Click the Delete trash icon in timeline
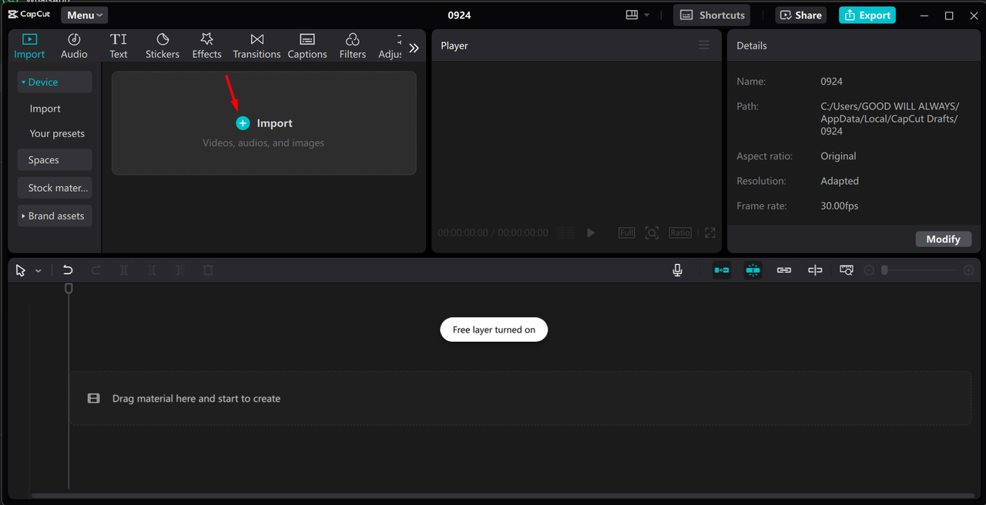The image size is (986, 505). pos(208,270)
